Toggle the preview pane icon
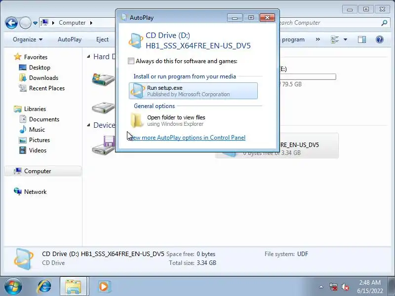This screenshot has width=395, height=296. point(362,39)
